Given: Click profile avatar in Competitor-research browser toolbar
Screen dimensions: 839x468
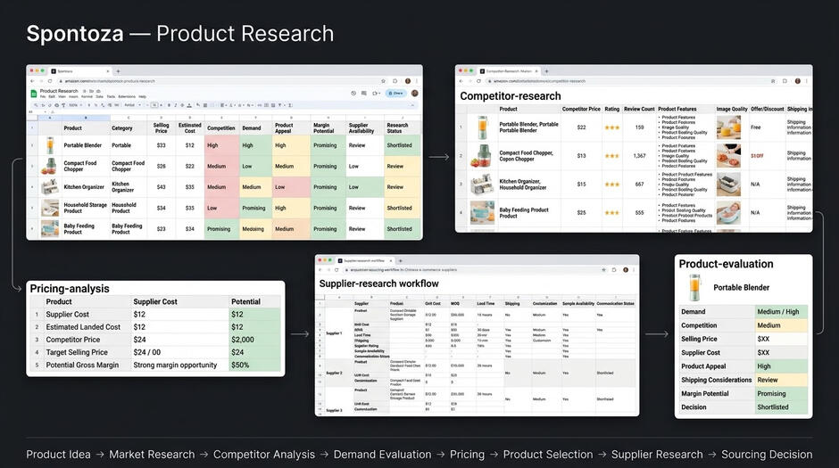Looking at the screenshot, I should click(x=797, y=81).
